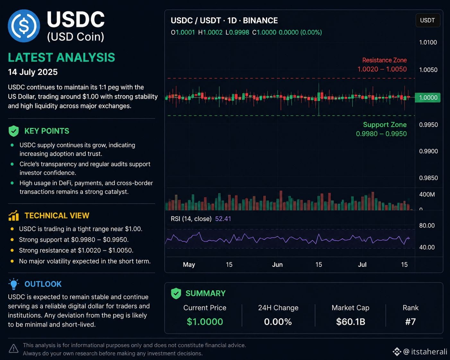Screen dimensions: 450x360
Task: Click the 24H Change value 0.00%
Action: 278,322
